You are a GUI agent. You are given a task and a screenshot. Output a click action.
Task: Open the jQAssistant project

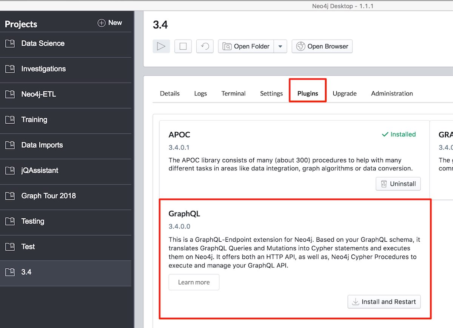(x=66, y=171)
